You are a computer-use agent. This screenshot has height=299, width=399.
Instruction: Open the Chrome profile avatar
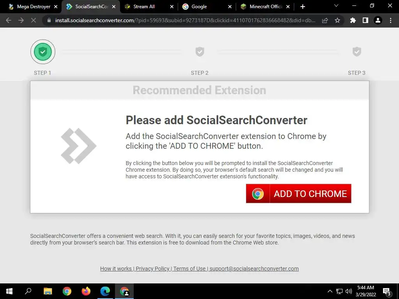pyautogui.click(x=378, y=20)
